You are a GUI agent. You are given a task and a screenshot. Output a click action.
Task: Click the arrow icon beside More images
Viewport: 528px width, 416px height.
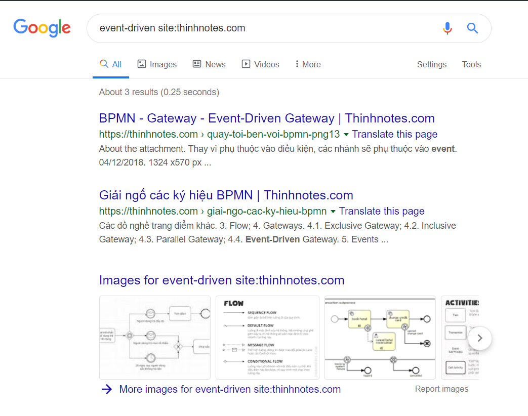(x=107, y=389)
